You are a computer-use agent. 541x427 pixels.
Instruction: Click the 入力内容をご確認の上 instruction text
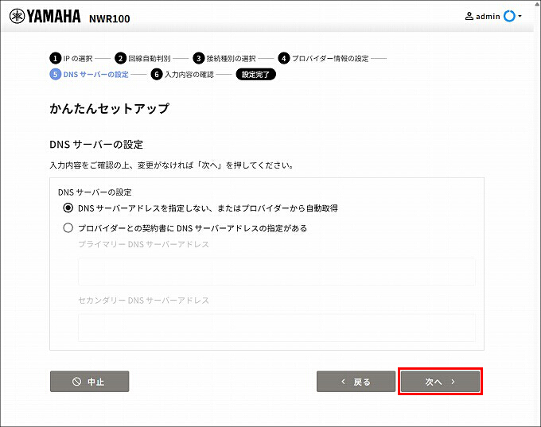pos(172,165)
